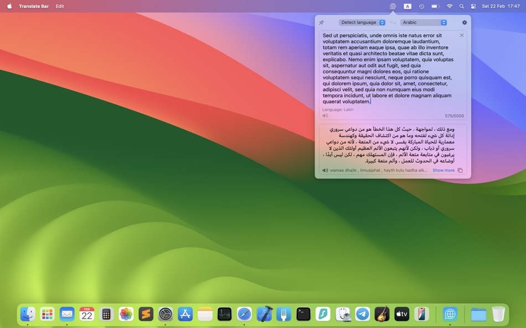Open App Store from the Dock
The height and width of the screenshot is (328, 526).
click(x=185, y=314)
